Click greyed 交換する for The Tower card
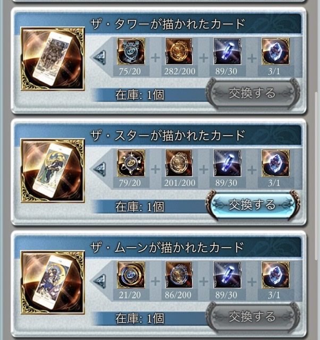 252,93
